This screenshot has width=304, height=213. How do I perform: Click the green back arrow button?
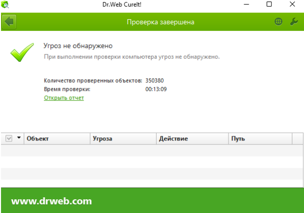9,22
